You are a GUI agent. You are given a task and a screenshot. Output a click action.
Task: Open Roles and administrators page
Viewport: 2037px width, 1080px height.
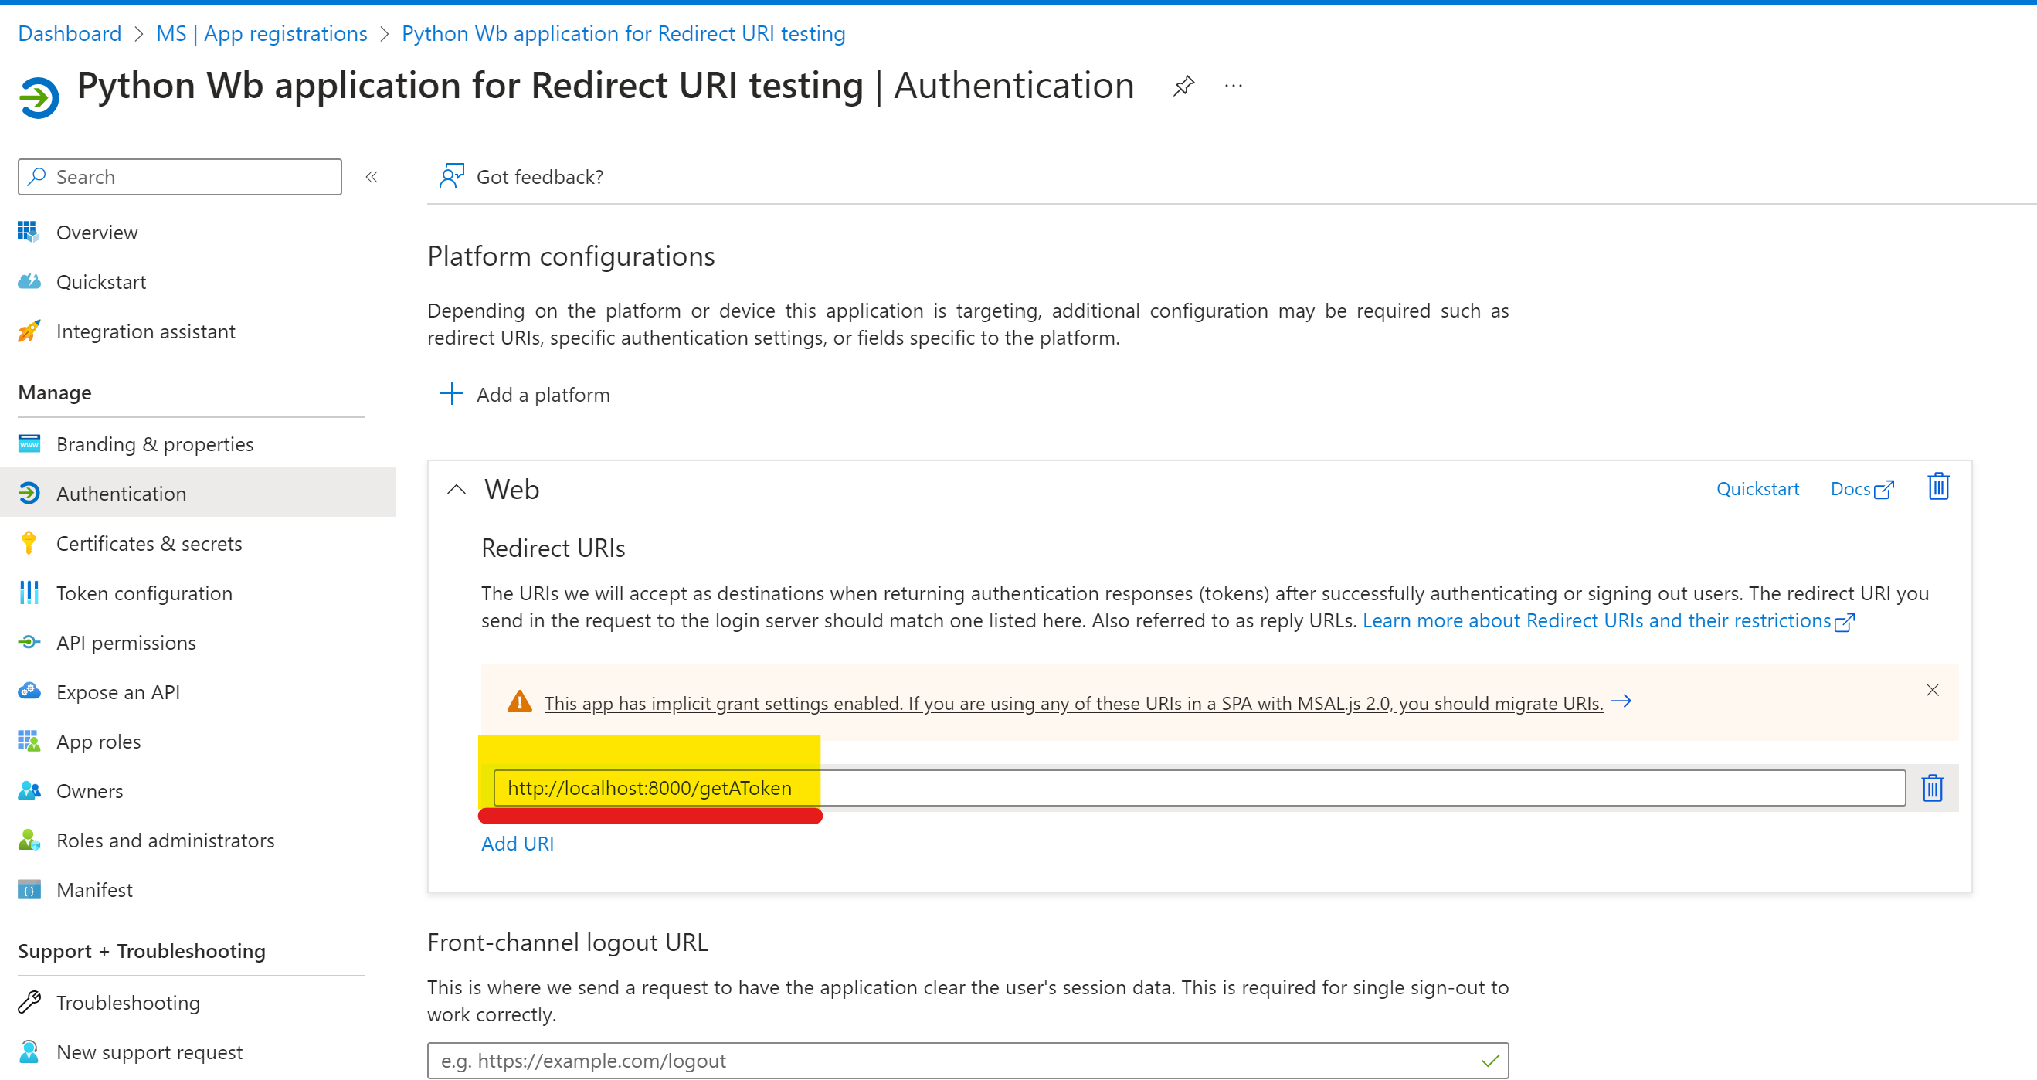(x=165, y=841)
